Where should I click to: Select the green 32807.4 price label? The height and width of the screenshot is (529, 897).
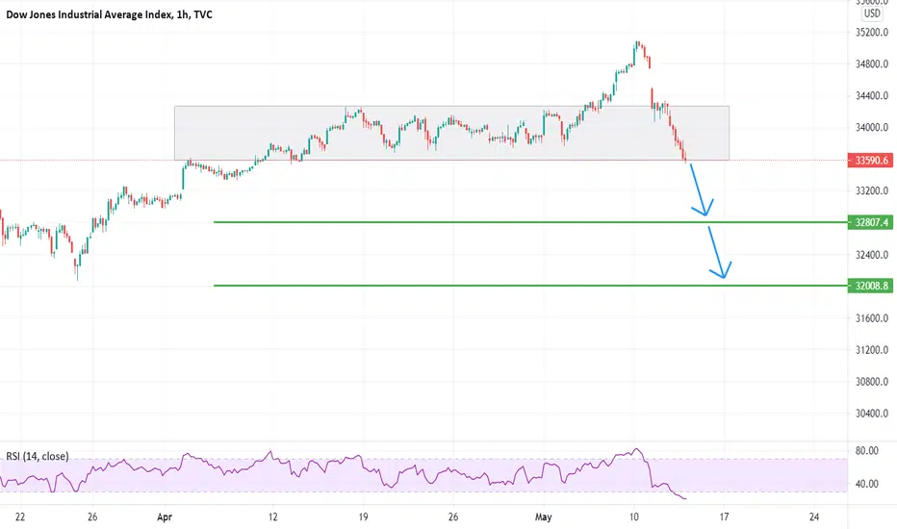tap(871, 222)
